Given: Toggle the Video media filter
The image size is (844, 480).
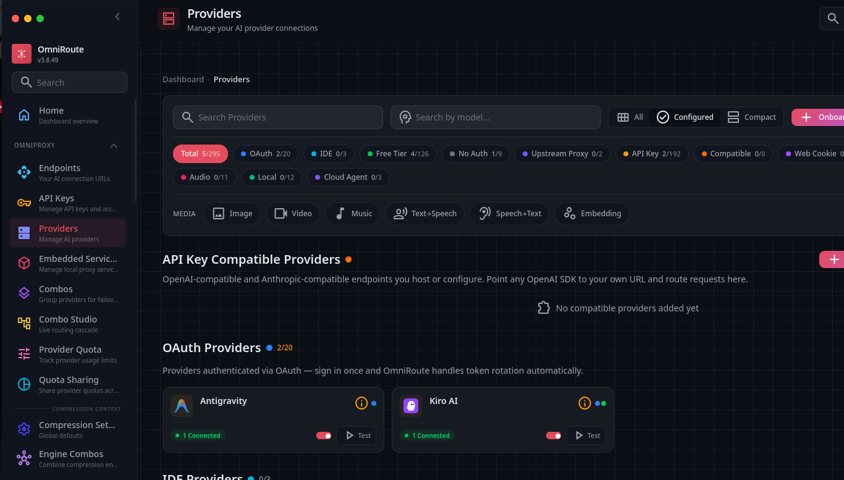Looking at the screenshot, I should 293,214.
